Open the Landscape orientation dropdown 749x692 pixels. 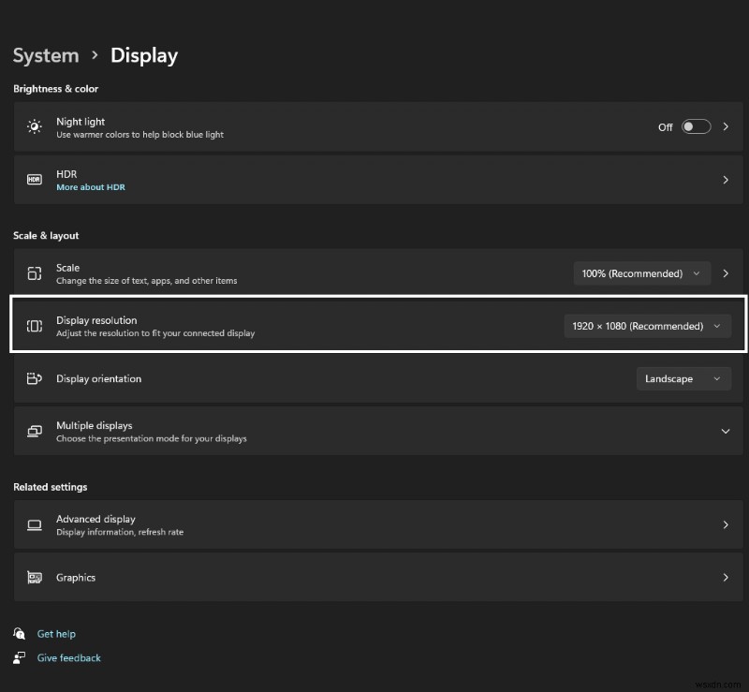(683, 378)
